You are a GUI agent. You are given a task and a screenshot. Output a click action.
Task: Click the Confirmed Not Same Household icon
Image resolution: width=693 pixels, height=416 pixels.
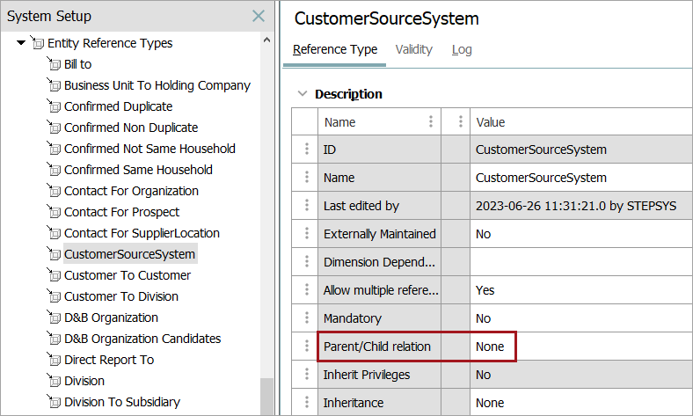pos(54,149)
